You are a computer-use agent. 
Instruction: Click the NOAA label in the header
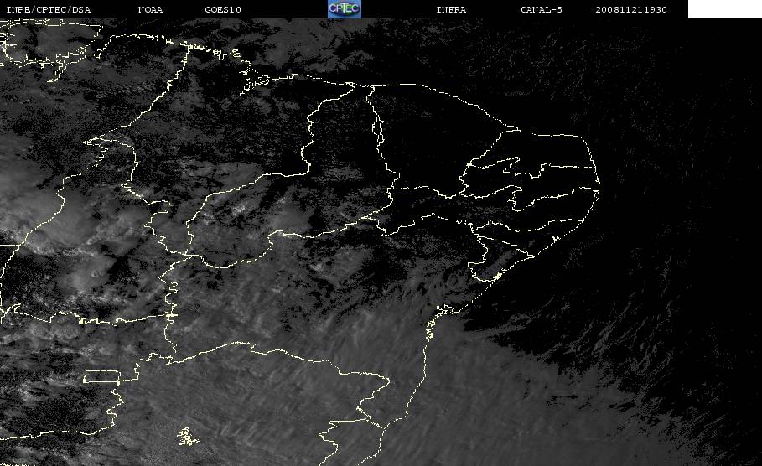pos(150,9)
